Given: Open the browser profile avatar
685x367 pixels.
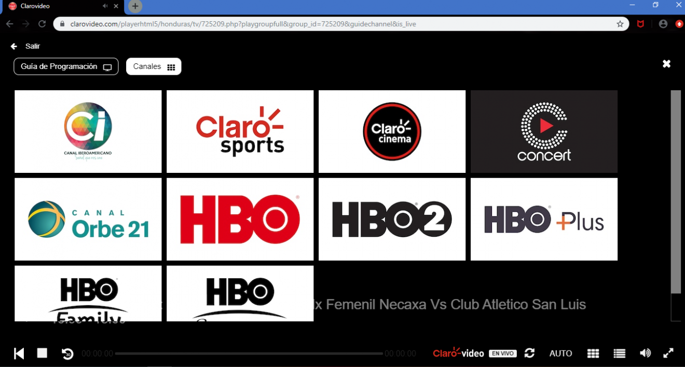Looking at the screenshot, I should 663,24.
